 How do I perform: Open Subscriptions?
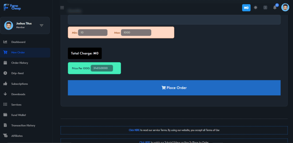click(x=19, y=84)
